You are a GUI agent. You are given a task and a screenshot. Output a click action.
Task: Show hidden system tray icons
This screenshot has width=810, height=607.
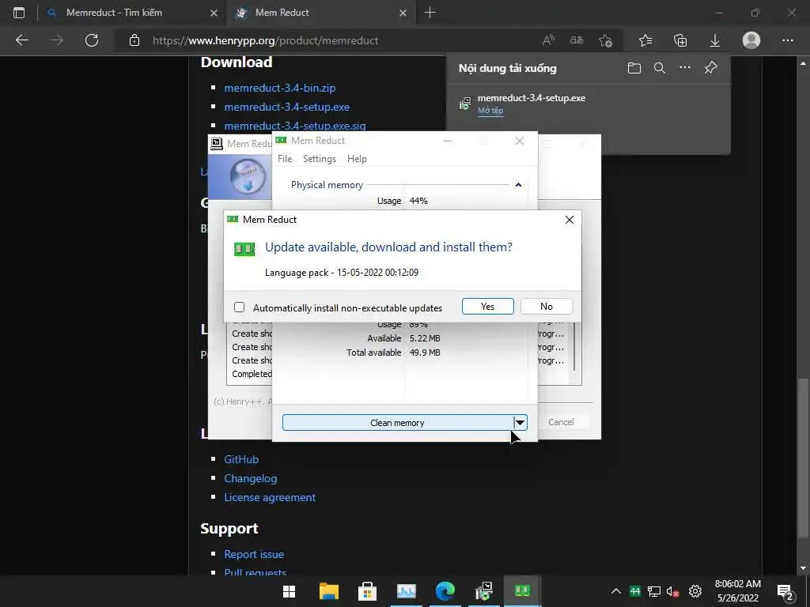point(615,591)
